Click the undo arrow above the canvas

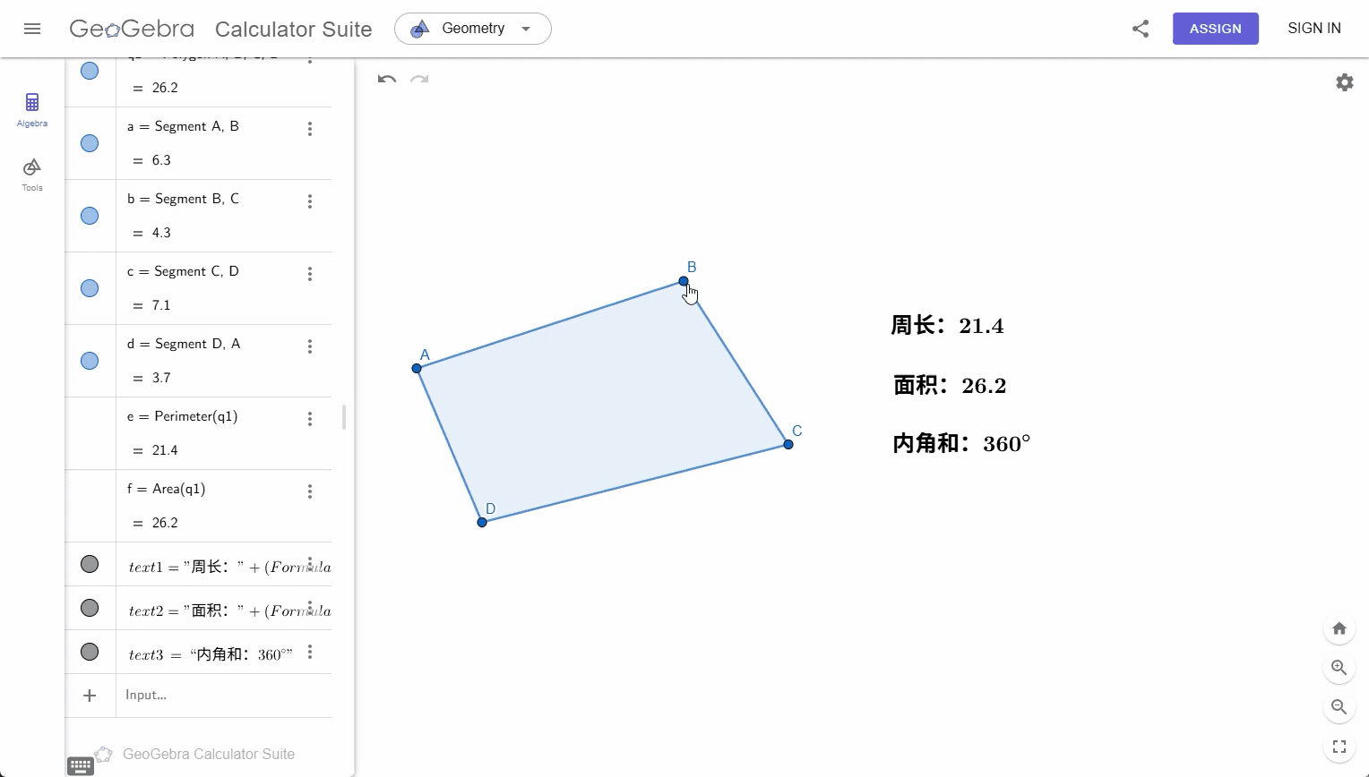pyautogui.click(x=386, y=81)
